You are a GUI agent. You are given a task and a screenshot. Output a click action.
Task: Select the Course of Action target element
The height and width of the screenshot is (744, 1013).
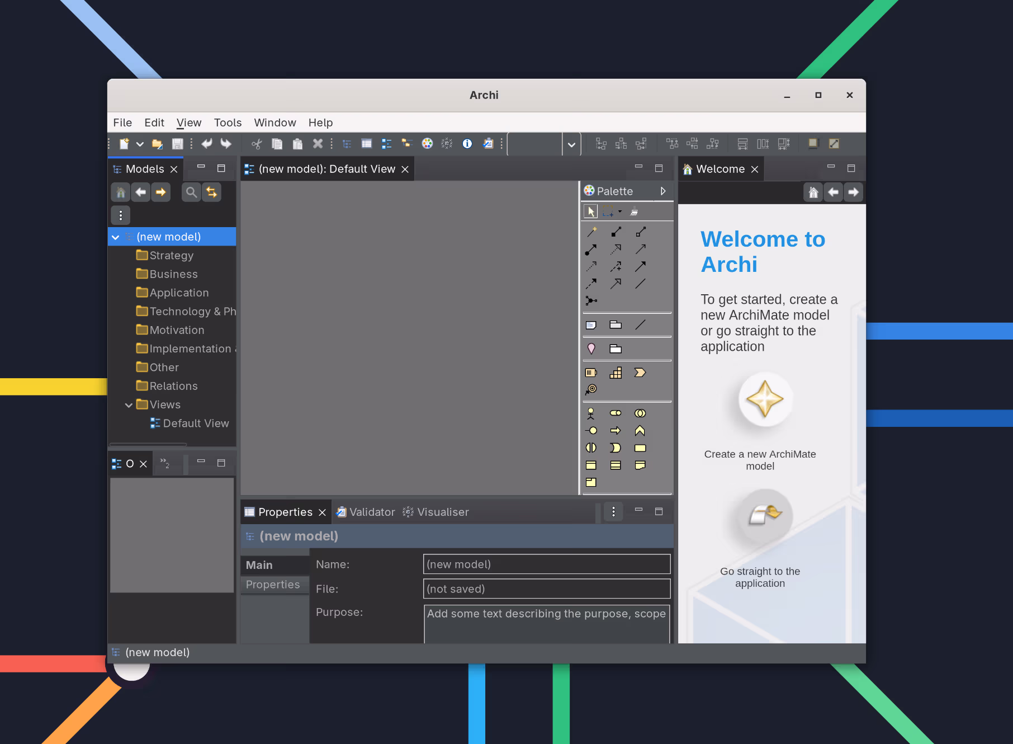click(591, 389)
